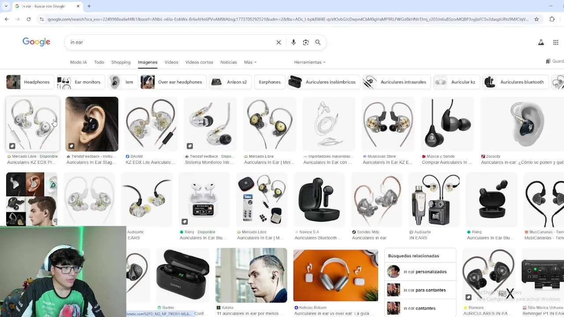Open the Gadnic black charging case image
Screen dimensions: 564x317
[183, 275]
